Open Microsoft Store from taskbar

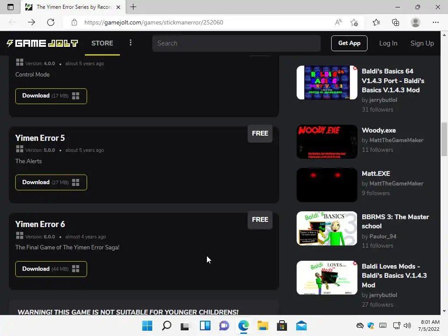282,325
